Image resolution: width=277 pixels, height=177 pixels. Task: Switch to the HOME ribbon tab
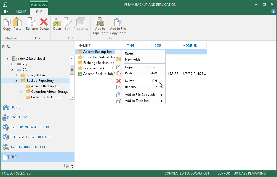[x=21, y=12]
